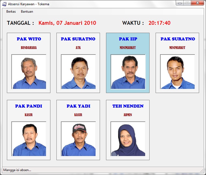
Task: Click the photo on the Pak Yadi card
Action: coord(78,139)
